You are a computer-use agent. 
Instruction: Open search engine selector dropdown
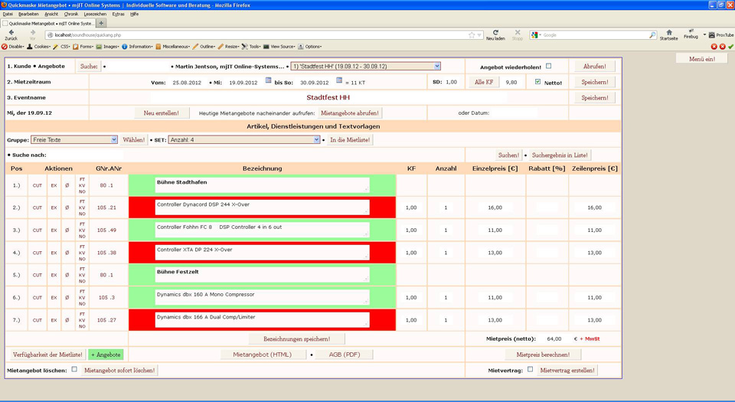[536, 35]
